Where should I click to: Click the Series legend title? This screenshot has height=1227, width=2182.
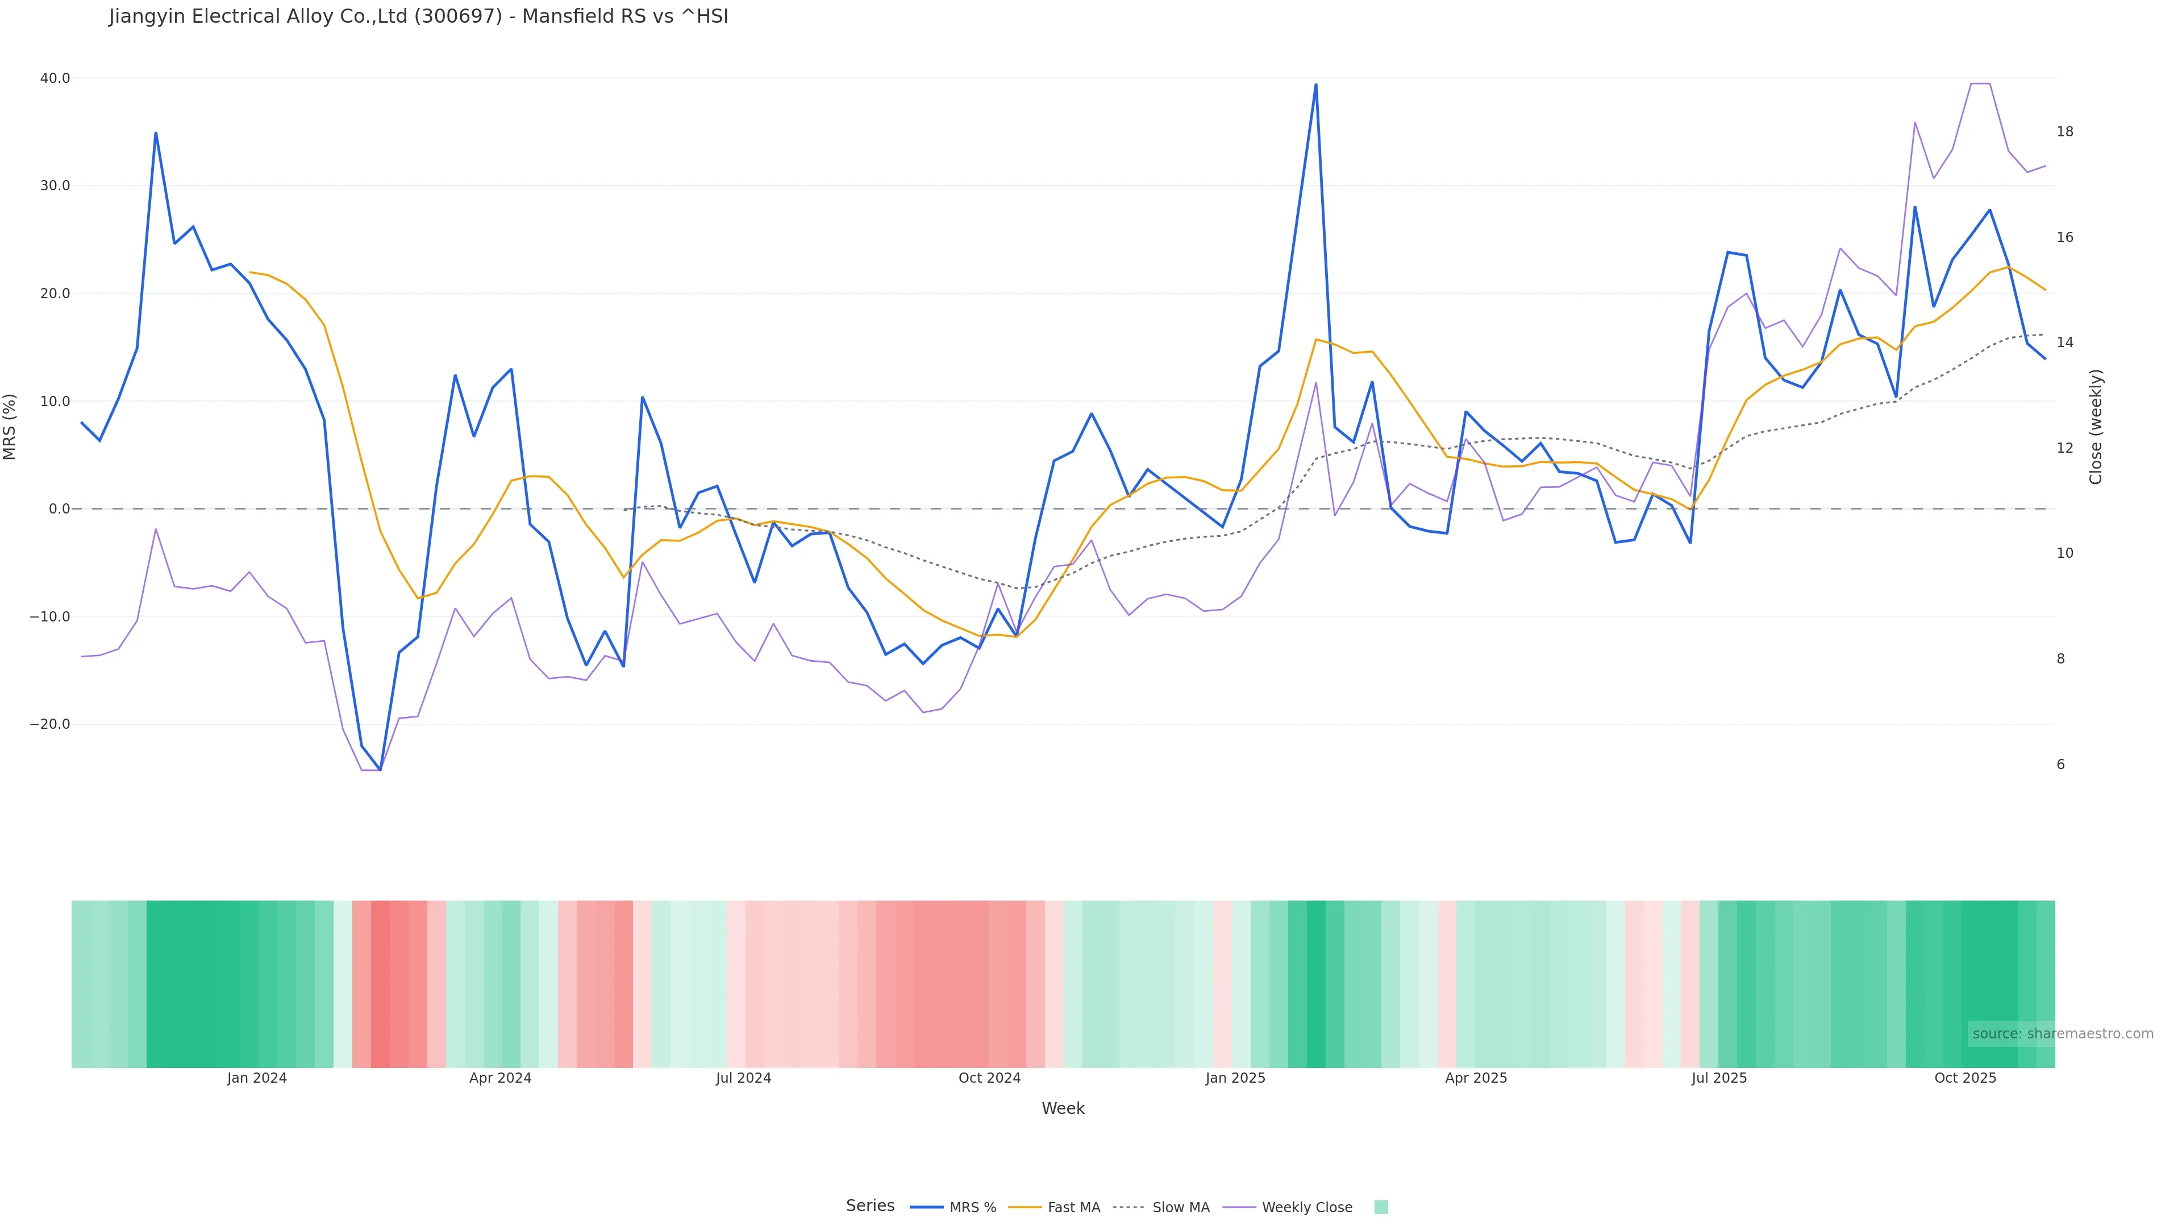pyautogui.click(x=870, y=1206)
